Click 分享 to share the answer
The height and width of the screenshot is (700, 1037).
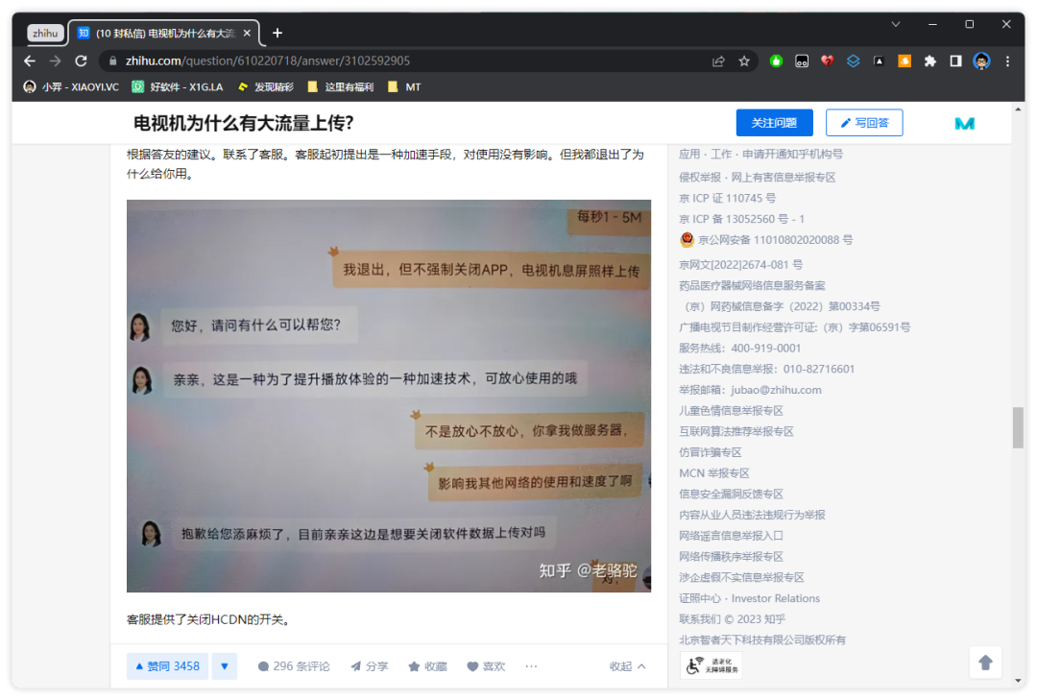point(369,666)
